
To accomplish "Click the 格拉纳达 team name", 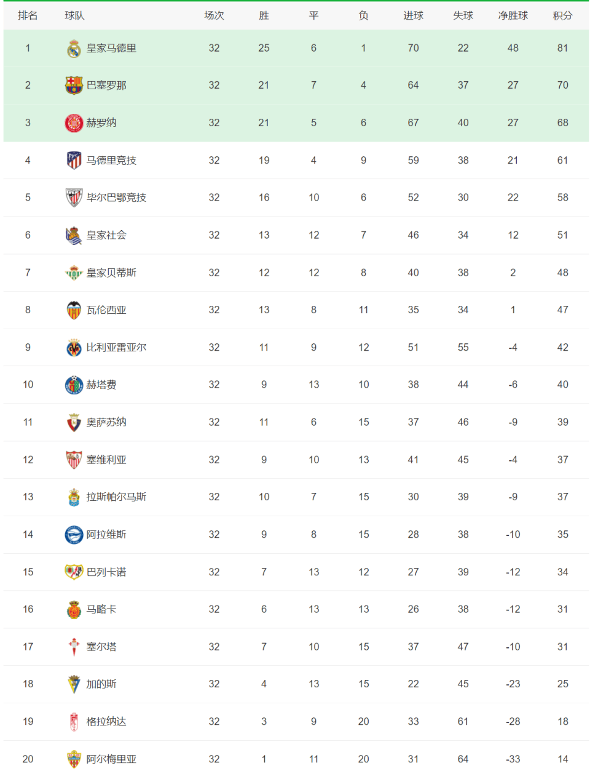I will coord(106,721).
